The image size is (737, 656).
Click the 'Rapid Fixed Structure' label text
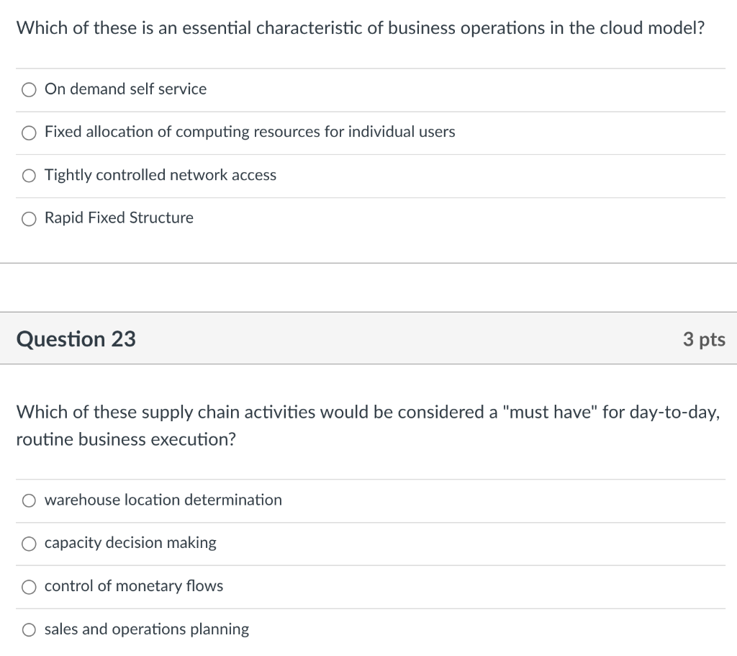pos(119,218)
